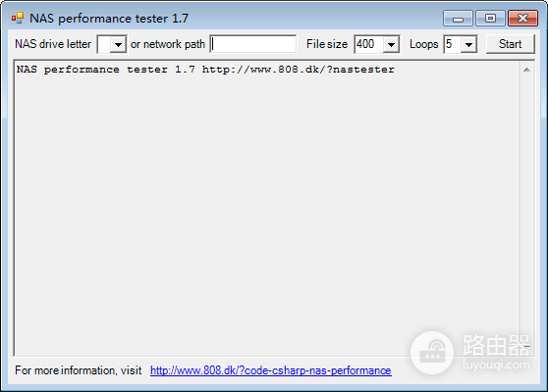This screenshot has width=548, height=392.
Task: Click the scrollbar up arrow in the log
Action: (x=526, y=70)
